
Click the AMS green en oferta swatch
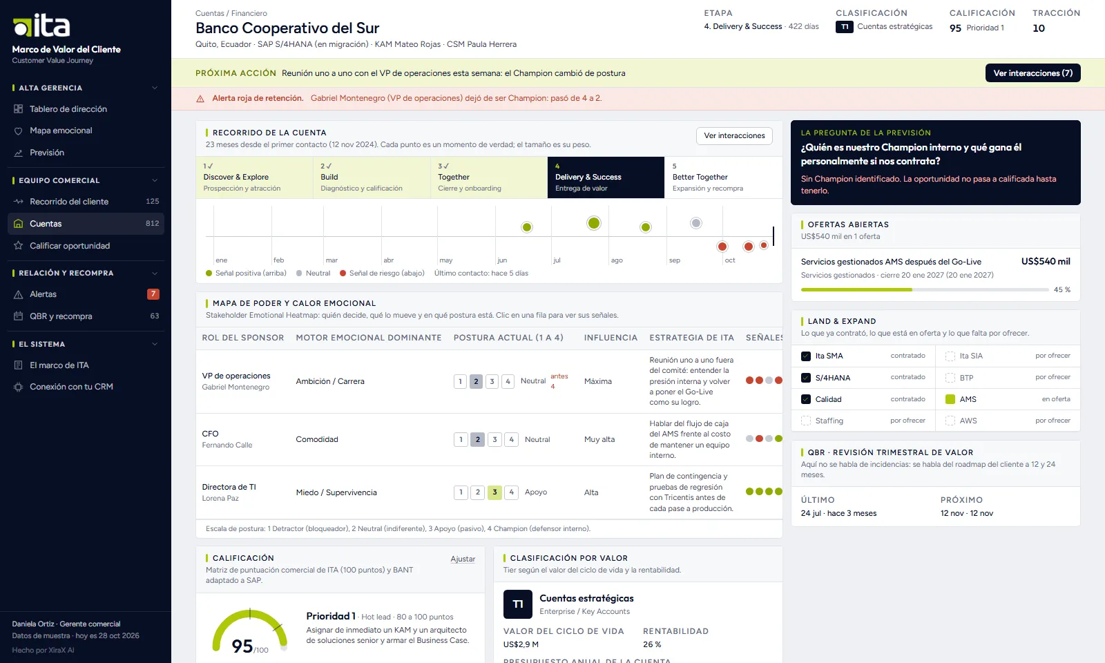click(x=950, y=399)
